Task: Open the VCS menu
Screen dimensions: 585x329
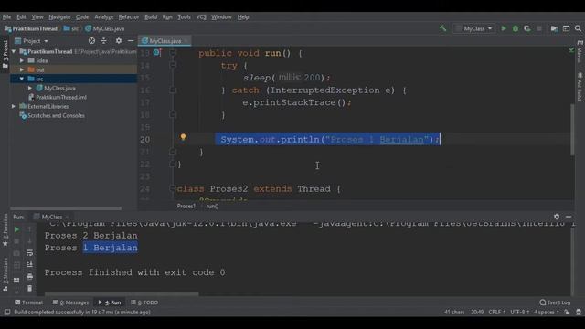Action: click(201, 16)
